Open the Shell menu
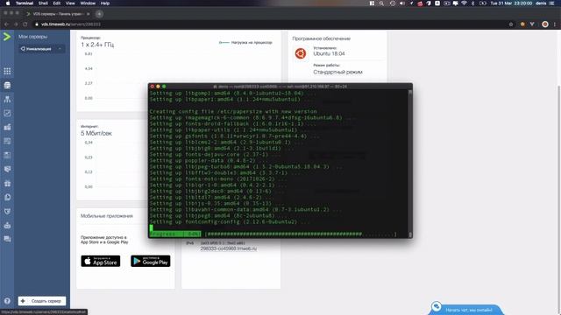The height and width of the screenshot is (315, 561). [43, 3]
